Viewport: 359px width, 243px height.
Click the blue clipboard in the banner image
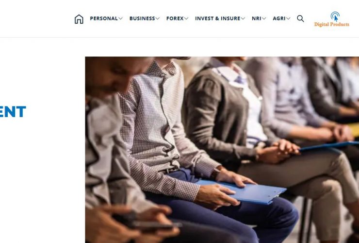coord(242,191)
